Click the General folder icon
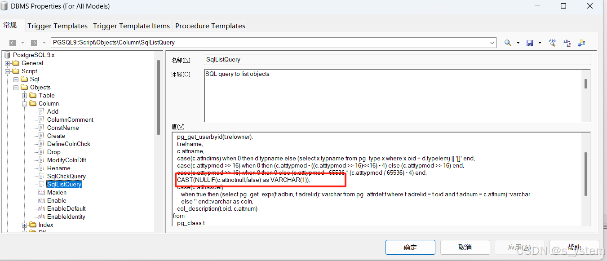The width and height of the screenshot is (607, 261). coord(16,63)
